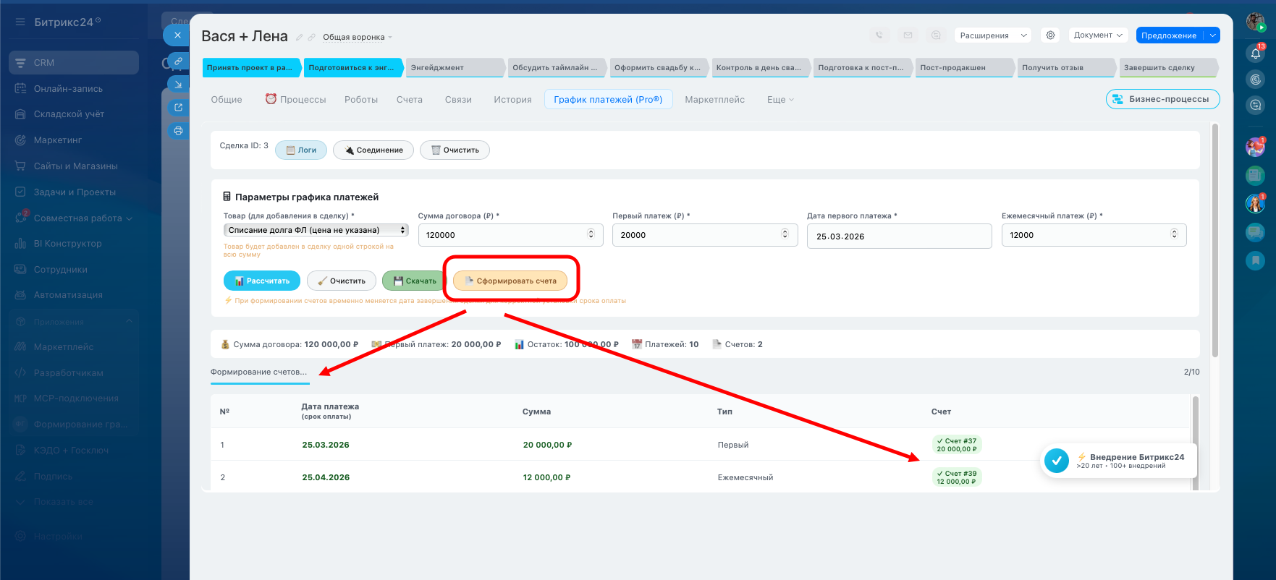Image resolution: width=1276 pixels, height=580 pixels.
Task: Click the gear settings icon
Action: pos(1050,35)
